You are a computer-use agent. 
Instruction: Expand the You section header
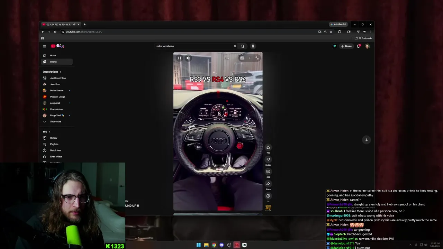click(x=46, y=132)
